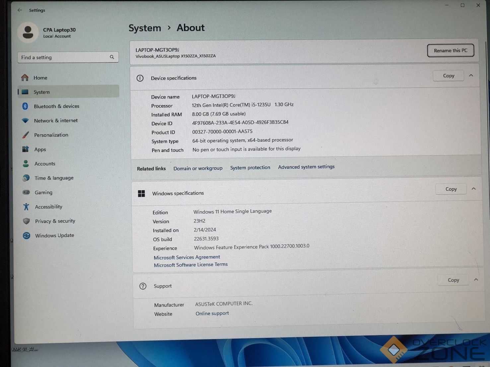Viewport: 490px width, 367px height.
Task: Click the Bluetooth & devices sidebar icon
Action: point(25,106)
